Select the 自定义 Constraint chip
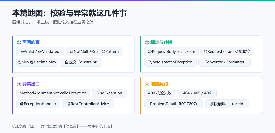The image size is (275, 133). [x=81, y=62]
